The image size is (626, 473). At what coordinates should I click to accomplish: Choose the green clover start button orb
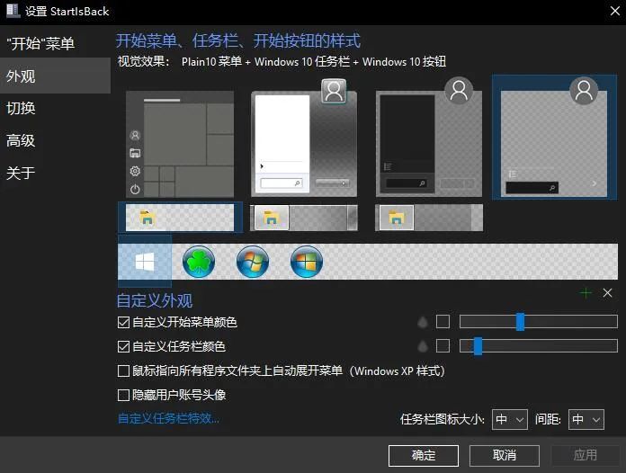pyautogui.click(x=199, y=262)
